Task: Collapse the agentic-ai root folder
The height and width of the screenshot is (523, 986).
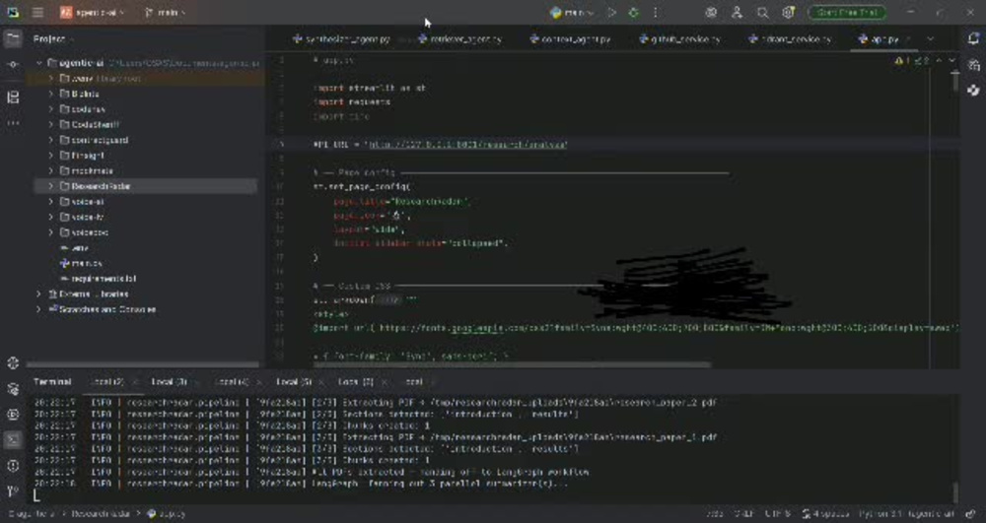Action: [39, 63]
